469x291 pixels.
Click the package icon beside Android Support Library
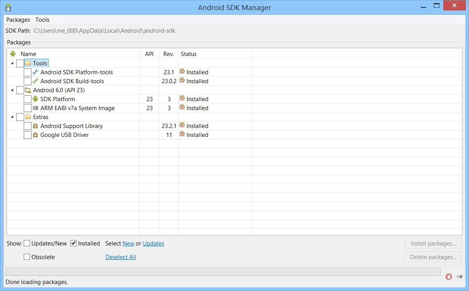(35, 126)
